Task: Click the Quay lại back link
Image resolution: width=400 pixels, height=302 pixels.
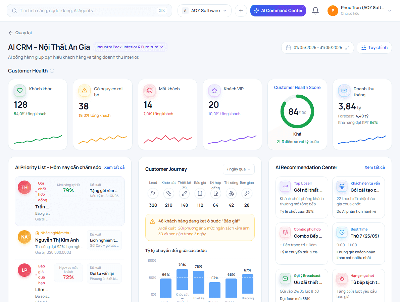Action: [x=20, y=33]
